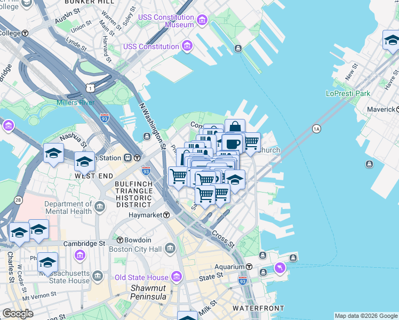Select the shopping cart marker next to the coffee cup

[x=251, y=143]
